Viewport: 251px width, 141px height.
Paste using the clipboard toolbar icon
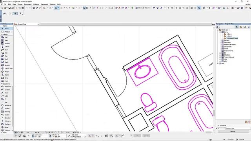23,8
